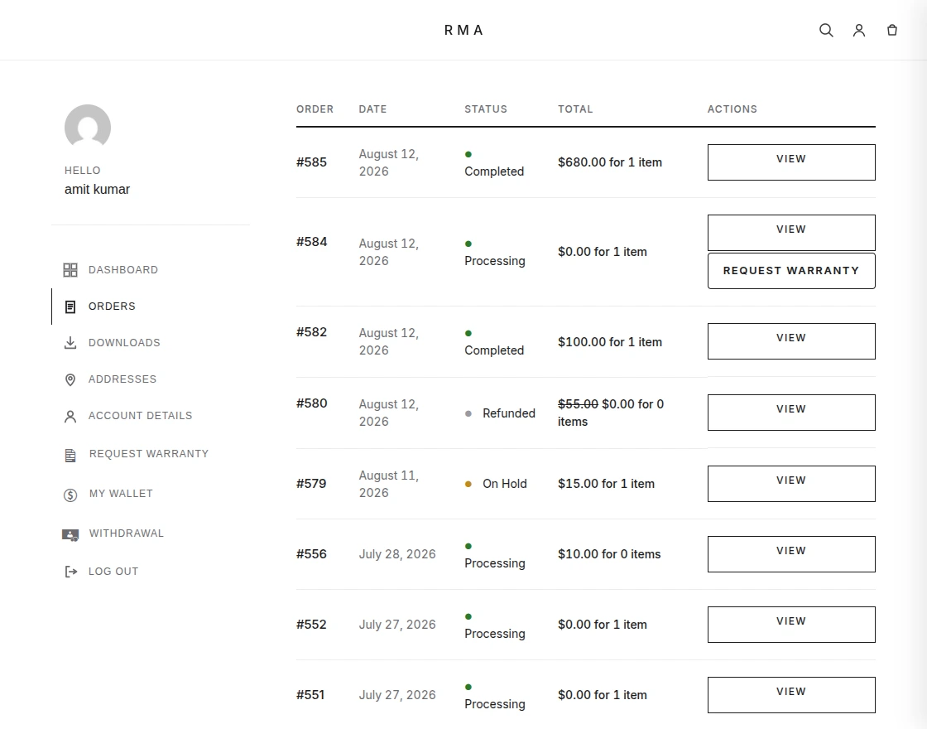This screenshot has height=729, width=927.
Task: View refunded order #580
Action: [791, 413]
